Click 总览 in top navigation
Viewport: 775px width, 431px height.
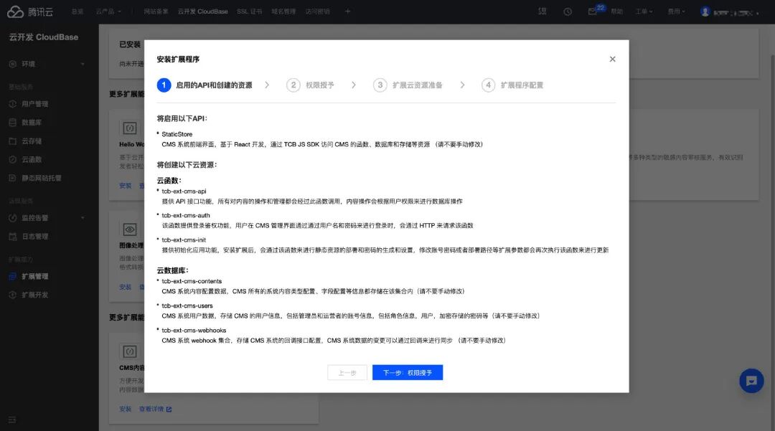tap(77, 11)
